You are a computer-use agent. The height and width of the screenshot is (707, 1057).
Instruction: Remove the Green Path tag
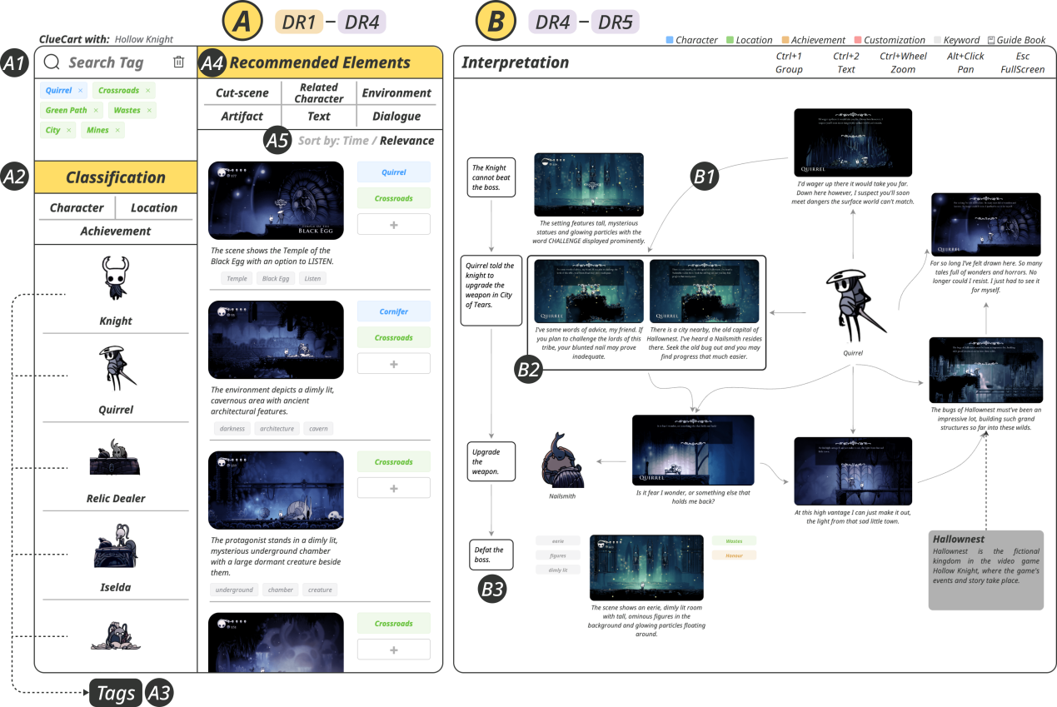[96, 111]
